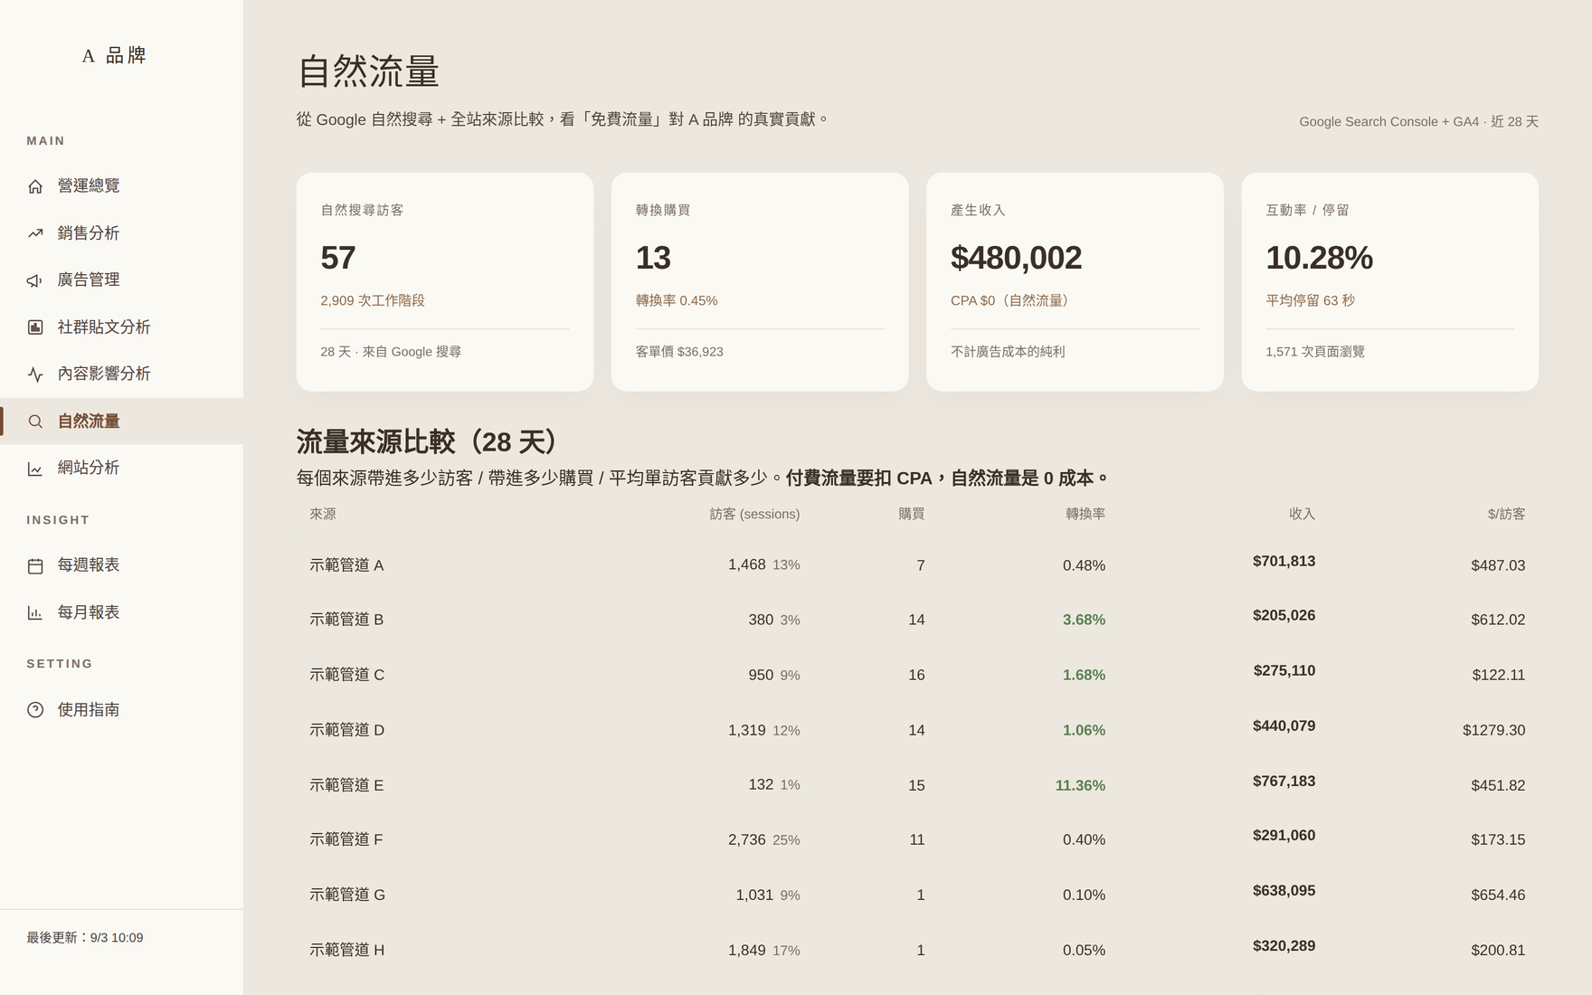Screen dimensions: 1592x995
Task: Click the 轉換率 column header
Action: pyautogui.click(x=1085, y=514)
